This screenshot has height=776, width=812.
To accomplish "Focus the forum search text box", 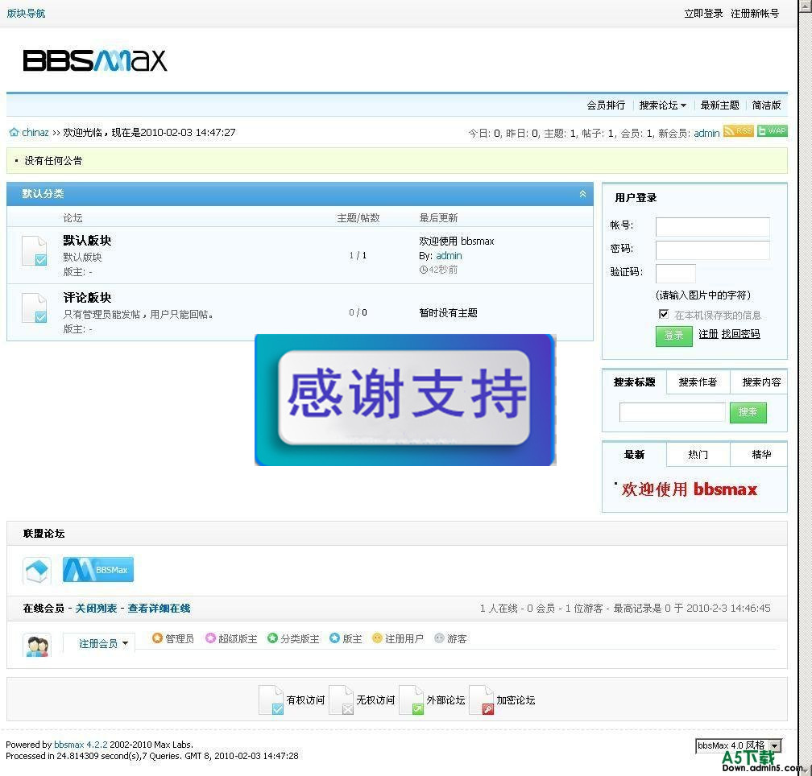I will (x=672, y=413).
